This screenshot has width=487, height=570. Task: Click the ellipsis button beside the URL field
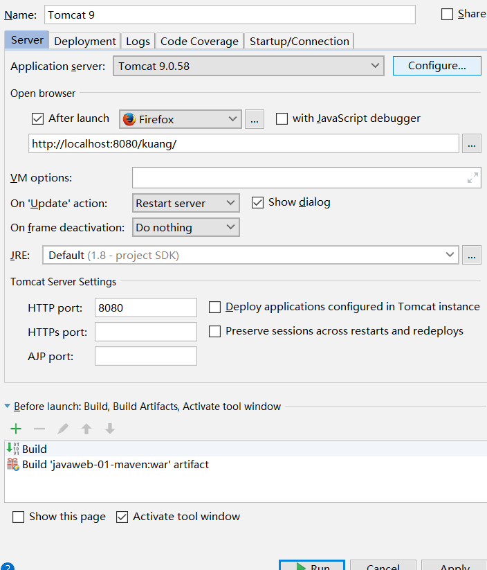(x=471, y=143)
